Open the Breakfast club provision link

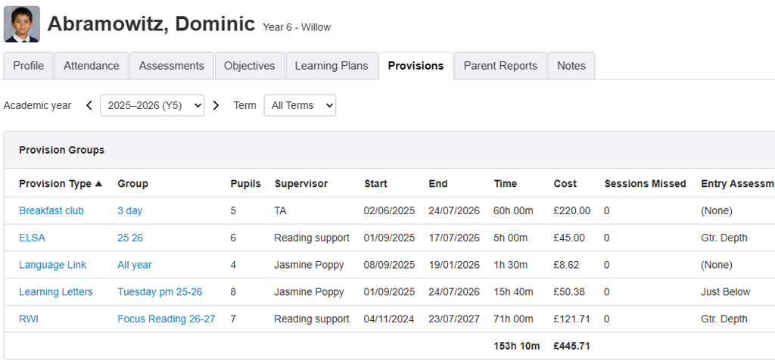point(51,211)
